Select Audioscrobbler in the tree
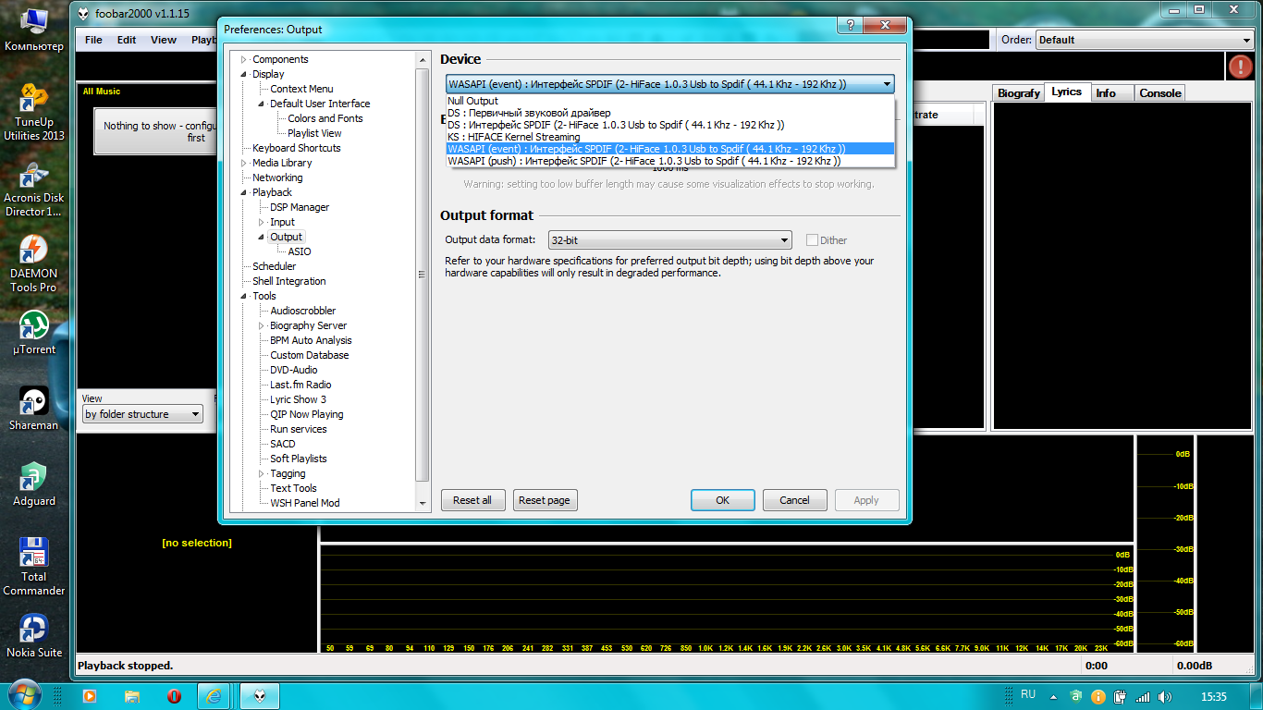Viewport: 1263px width, 710px height. tap(303, 311)
